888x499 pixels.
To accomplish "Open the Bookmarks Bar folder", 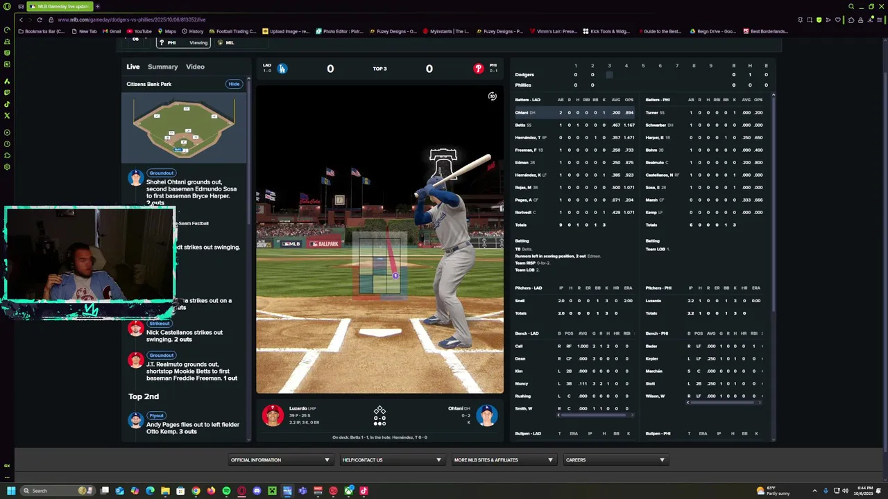I will (40, 31).
